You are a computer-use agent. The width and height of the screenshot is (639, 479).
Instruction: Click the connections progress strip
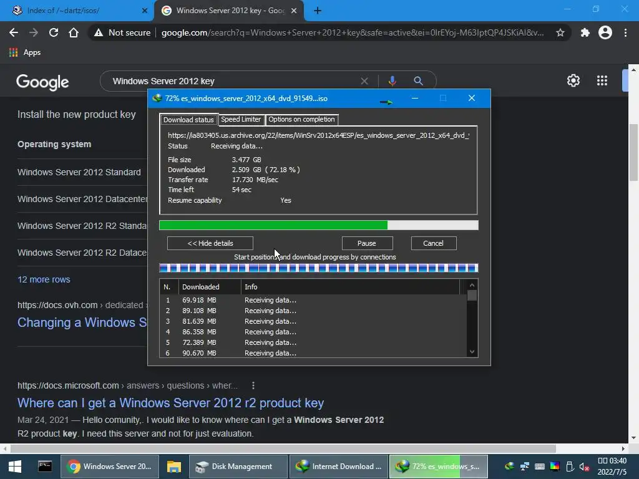318,268
